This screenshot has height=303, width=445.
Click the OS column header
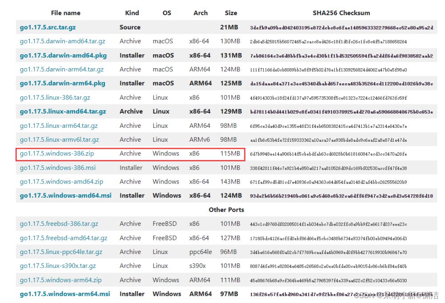pos(167,13)
